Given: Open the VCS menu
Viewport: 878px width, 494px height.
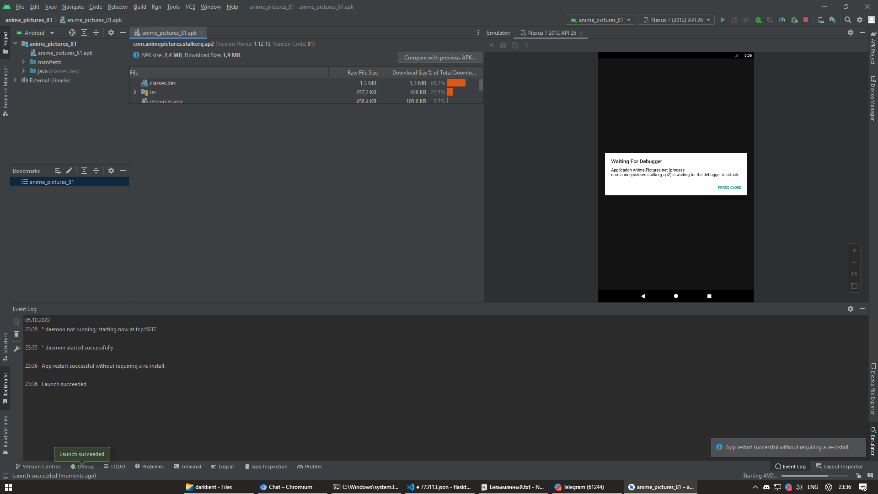Looking at the screenshot, I should tap(190, 7).
